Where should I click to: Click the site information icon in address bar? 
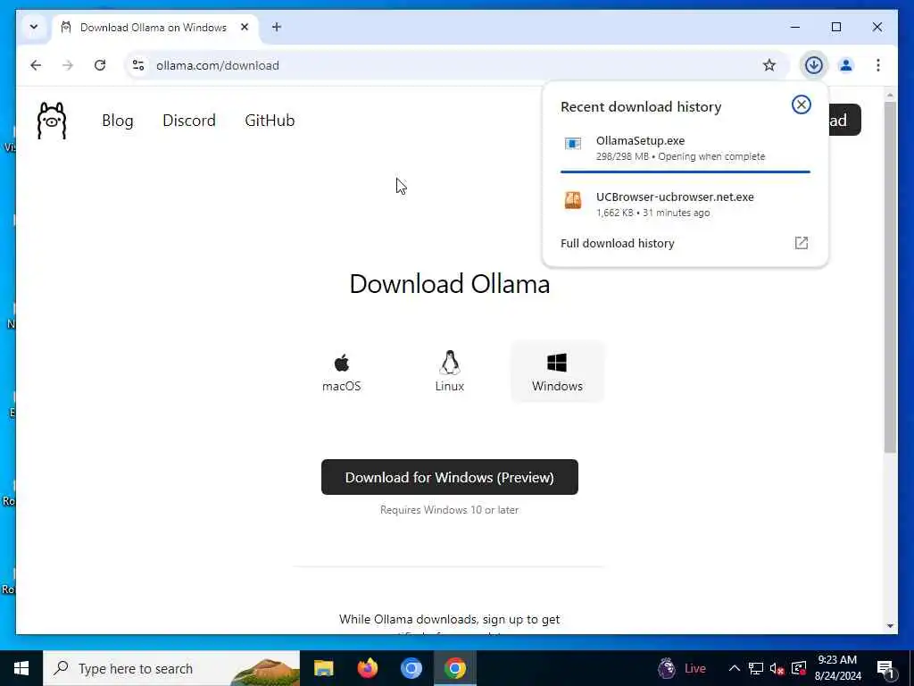pyautogui.click(x=138, y=65)
